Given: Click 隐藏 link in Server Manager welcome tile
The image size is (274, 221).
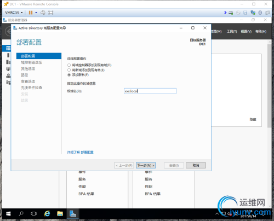Looking at the screenshot, I should click(253, 119).
